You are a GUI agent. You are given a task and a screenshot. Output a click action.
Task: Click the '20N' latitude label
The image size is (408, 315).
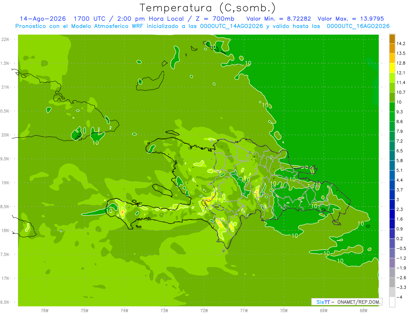pos(5,135)
